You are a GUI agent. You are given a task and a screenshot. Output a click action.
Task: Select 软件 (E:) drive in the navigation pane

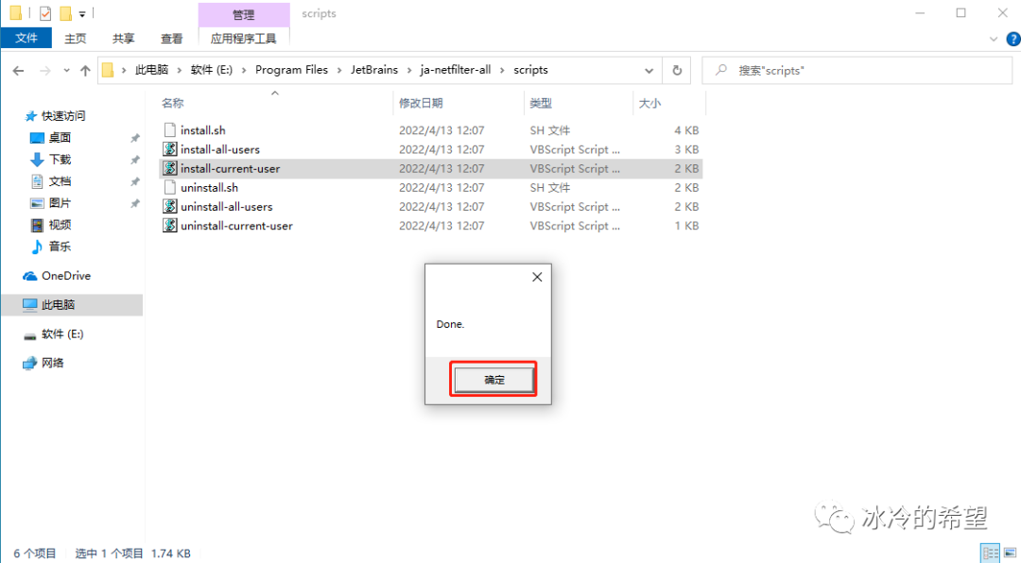click(x=62, y=333)
